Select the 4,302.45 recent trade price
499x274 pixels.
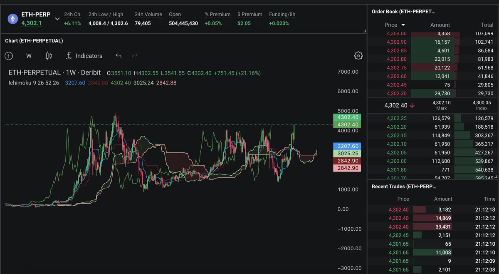(x=399, y=235)
